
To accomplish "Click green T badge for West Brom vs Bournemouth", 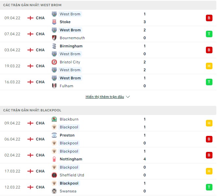I will coord(209,34).
